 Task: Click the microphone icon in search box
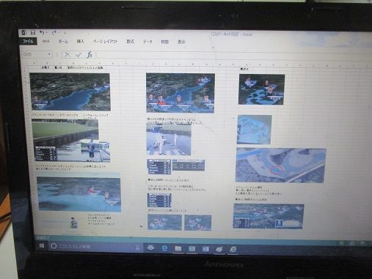click(x=137, y=248)
